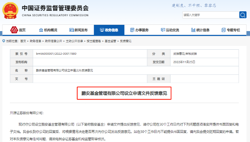
Task: Follow the 首页 breadcrumb link
Action: [23, 41]
